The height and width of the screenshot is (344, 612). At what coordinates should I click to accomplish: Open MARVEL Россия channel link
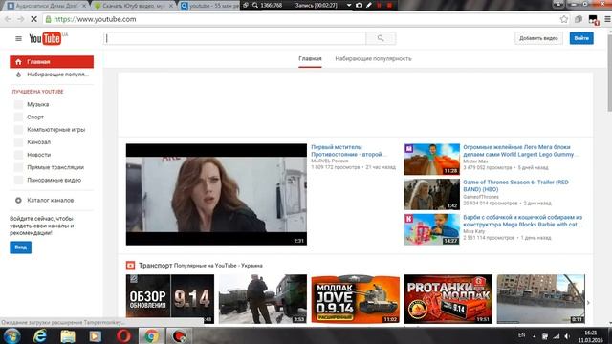point(329,161)
